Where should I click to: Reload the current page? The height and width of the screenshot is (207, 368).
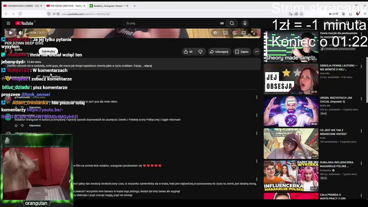20,14
